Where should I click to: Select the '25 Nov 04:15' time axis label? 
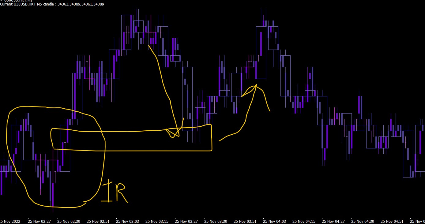coord(304,221)
